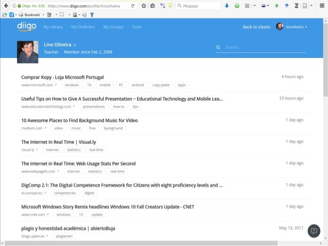This screenshot has height=246, width=328.
Task: Click the URL address bar
Action: (x=87, y=6)
